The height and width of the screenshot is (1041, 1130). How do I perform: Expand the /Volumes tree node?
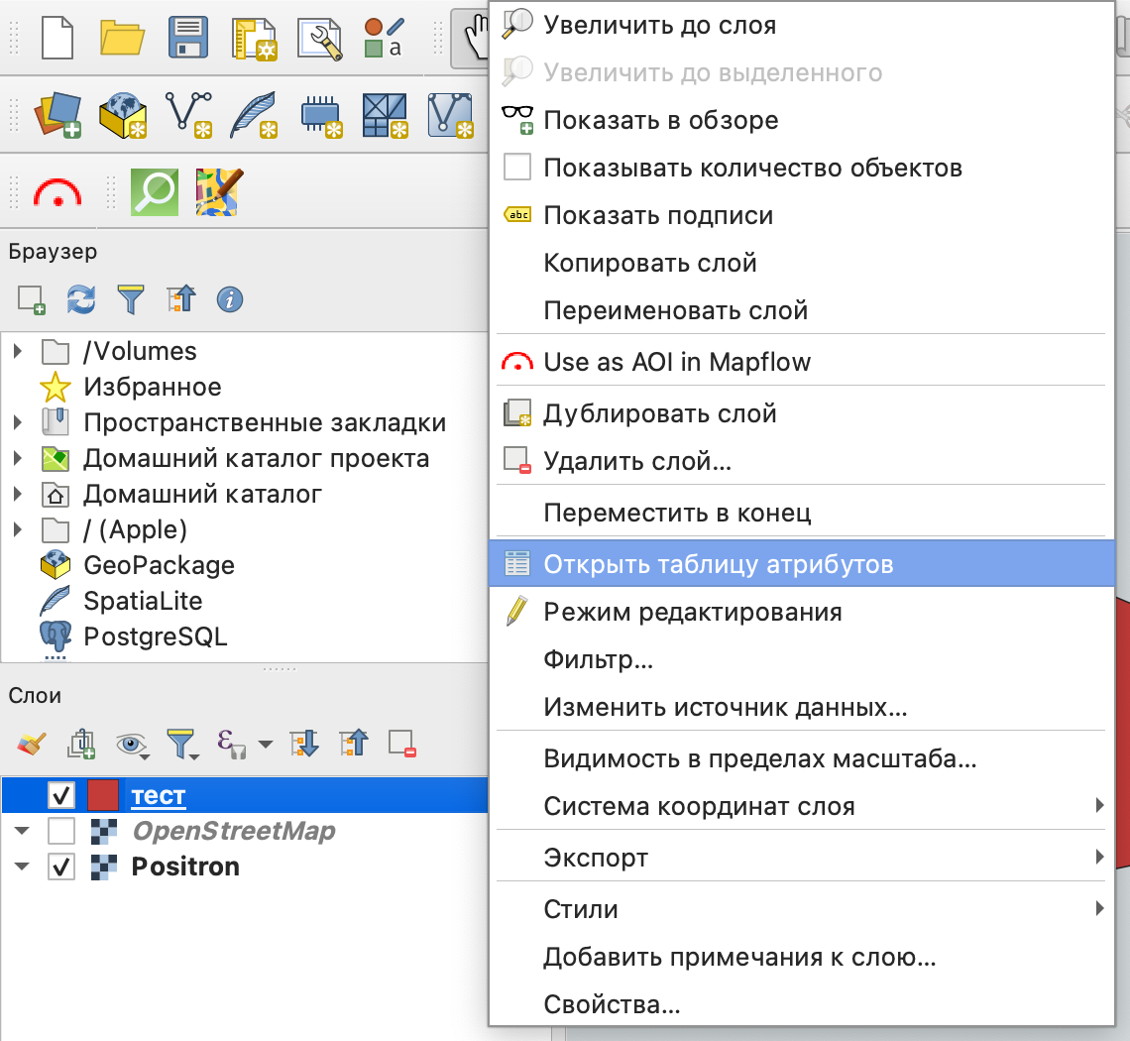17,352
